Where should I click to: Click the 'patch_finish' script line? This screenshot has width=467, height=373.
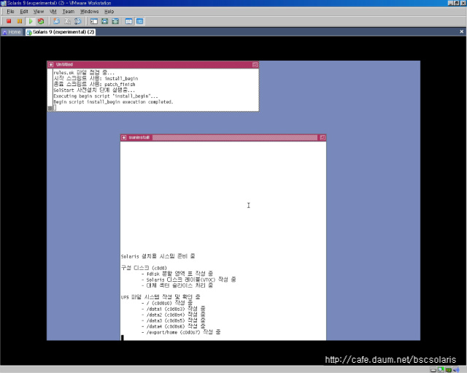pos(94,85)
